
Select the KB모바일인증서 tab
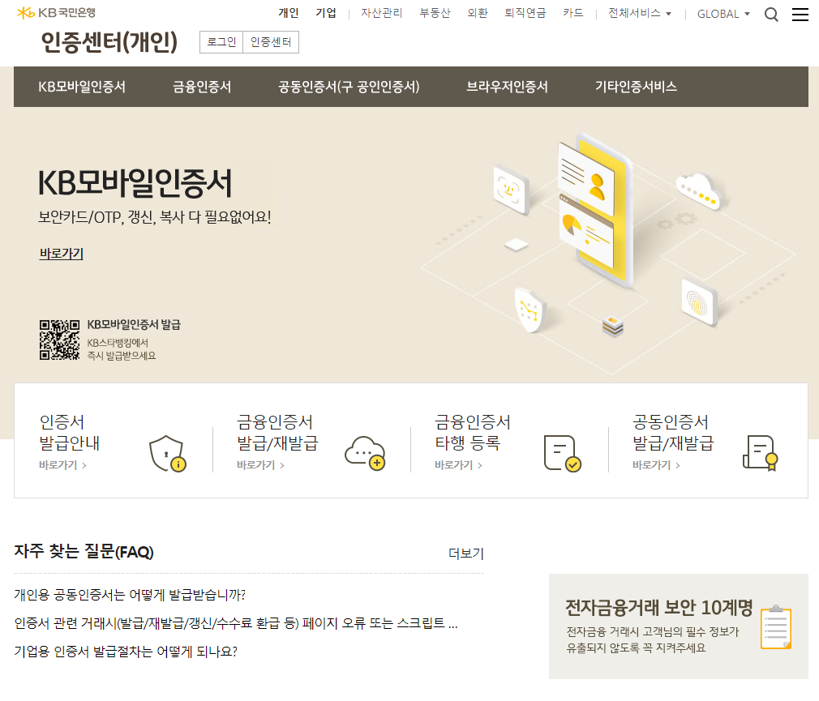pyautogui.click(x=82, y=87)
